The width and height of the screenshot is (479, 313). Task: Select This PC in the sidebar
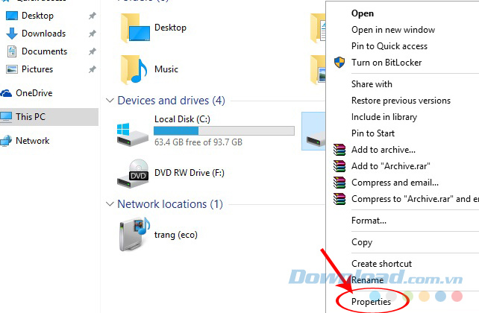(x=31, y=117)
